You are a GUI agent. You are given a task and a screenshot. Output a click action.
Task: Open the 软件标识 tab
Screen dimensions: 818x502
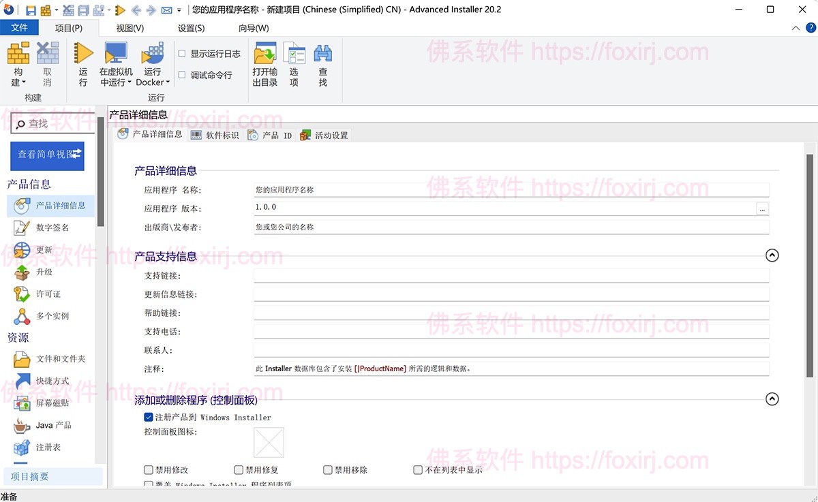(215, 135)
